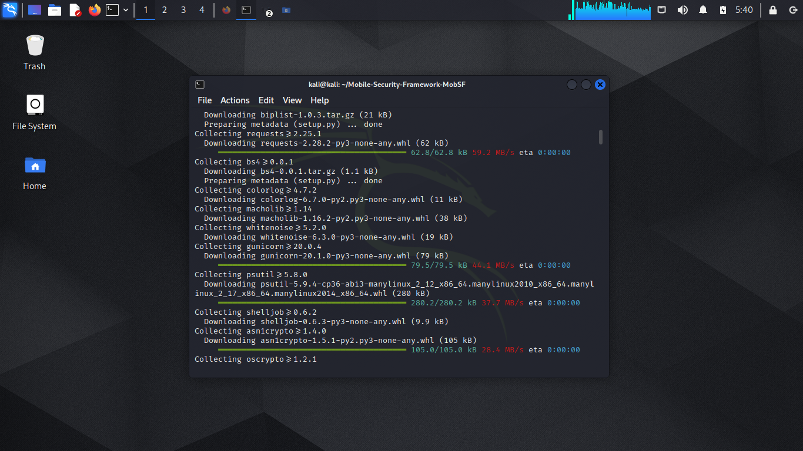Switch to workspace 4
The width and height of the screenshot is (803, 451).
(x=202, y=10)
